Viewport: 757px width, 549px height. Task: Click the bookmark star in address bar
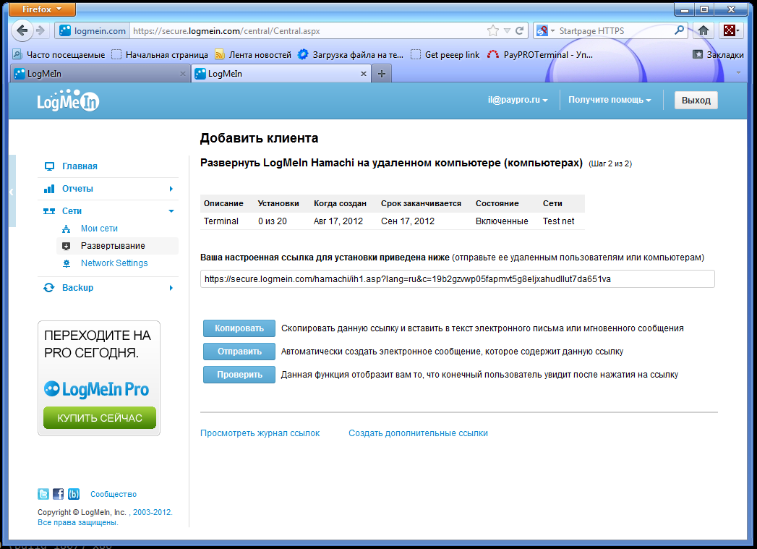[x=493, y=31]
